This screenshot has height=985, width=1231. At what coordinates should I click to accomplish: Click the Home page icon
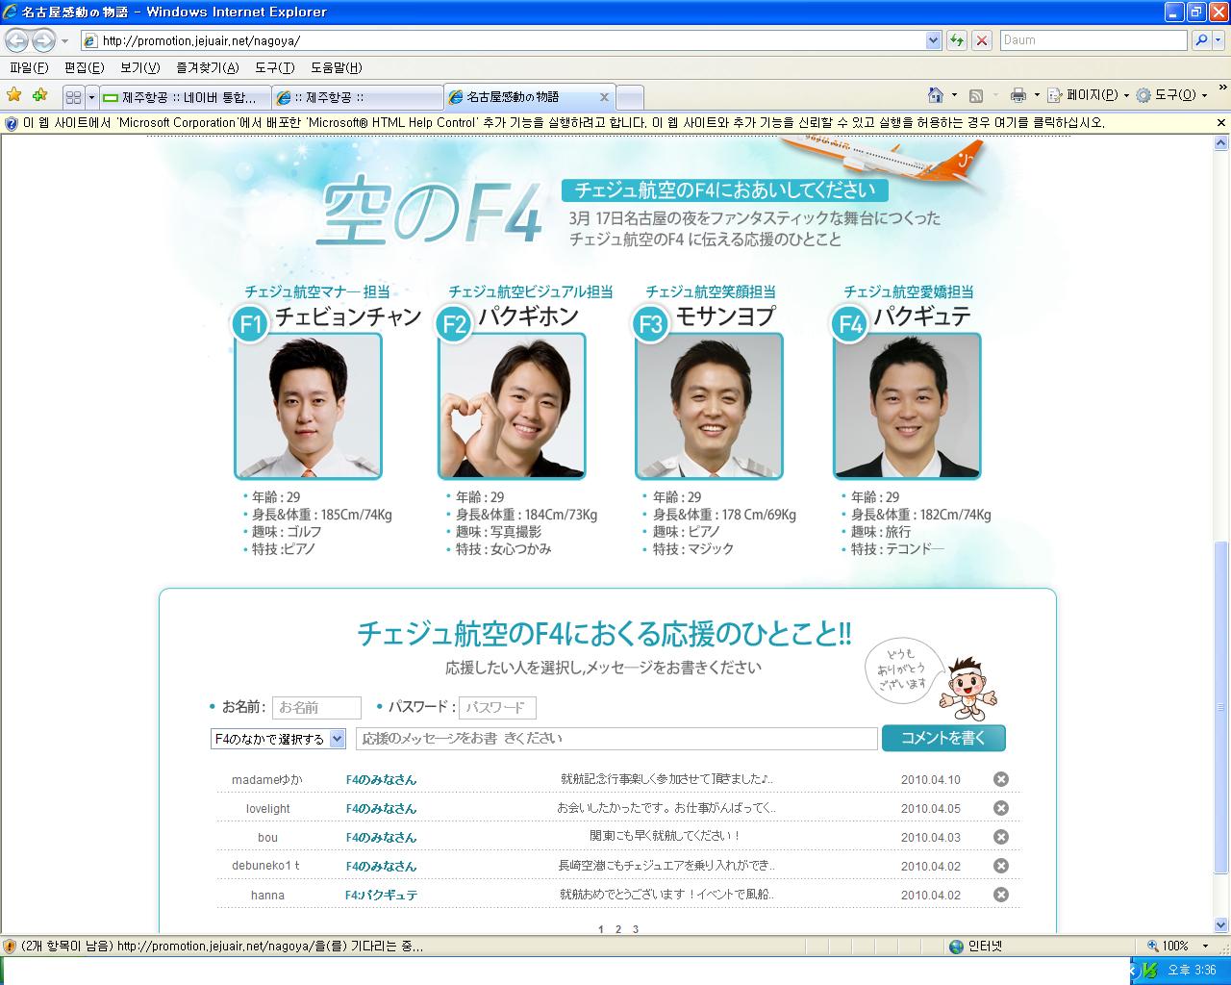[935, 95]
